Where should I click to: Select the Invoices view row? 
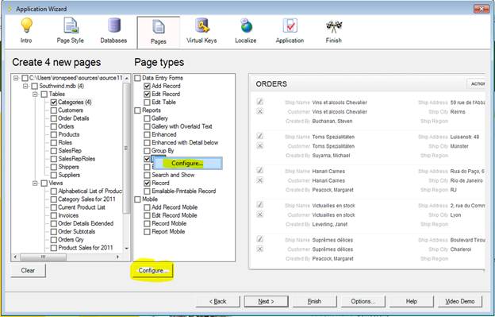pos(68,215)
